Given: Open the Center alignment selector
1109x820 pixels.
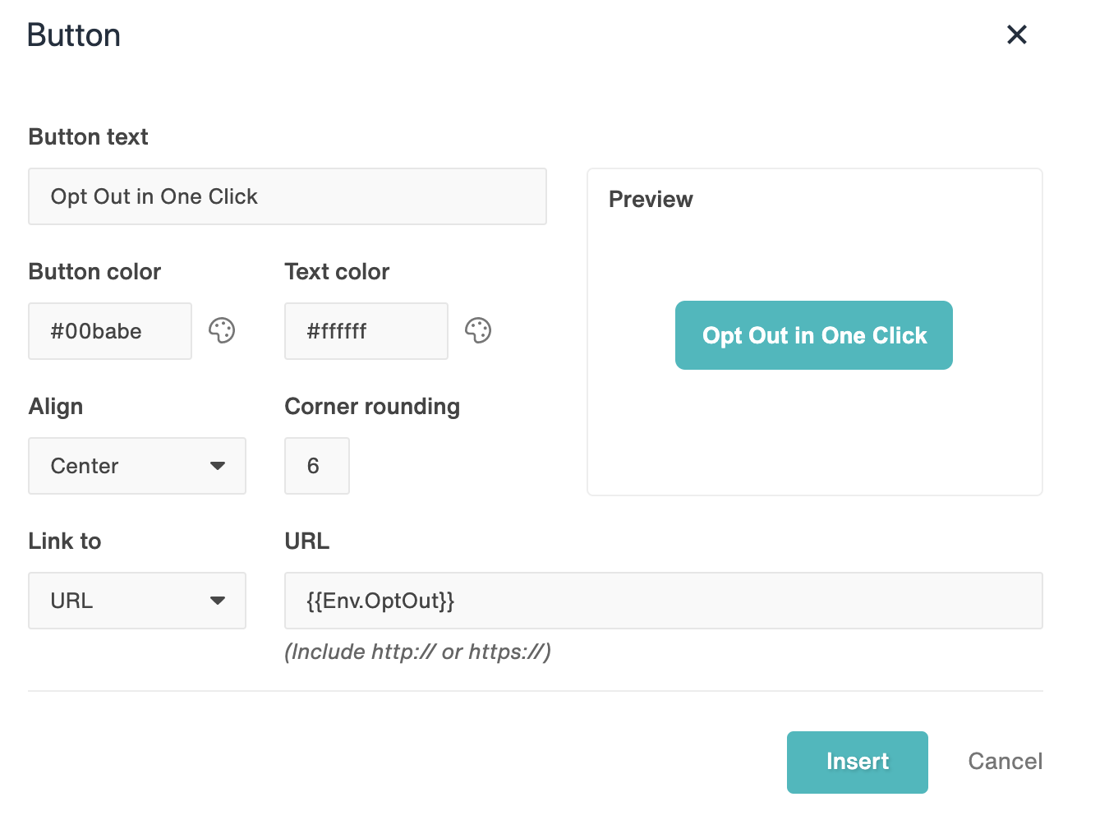Looking at the screenshot, I should point(136,466).
